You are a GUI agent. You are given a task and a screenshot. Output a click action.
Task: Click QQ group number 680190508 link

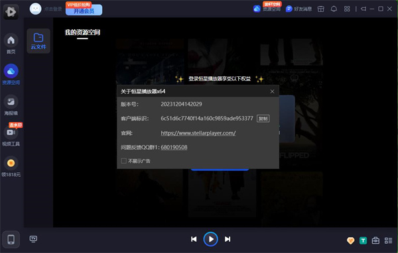pyautogui.click(x=174, y=147)
